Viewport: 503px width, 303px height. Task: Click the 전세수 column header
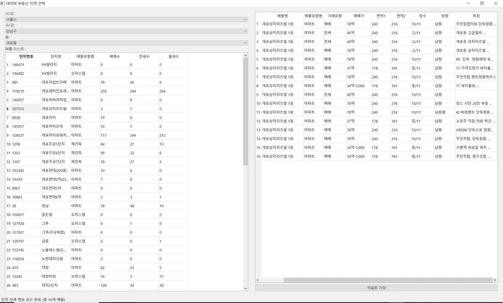[x=143, y=56]
